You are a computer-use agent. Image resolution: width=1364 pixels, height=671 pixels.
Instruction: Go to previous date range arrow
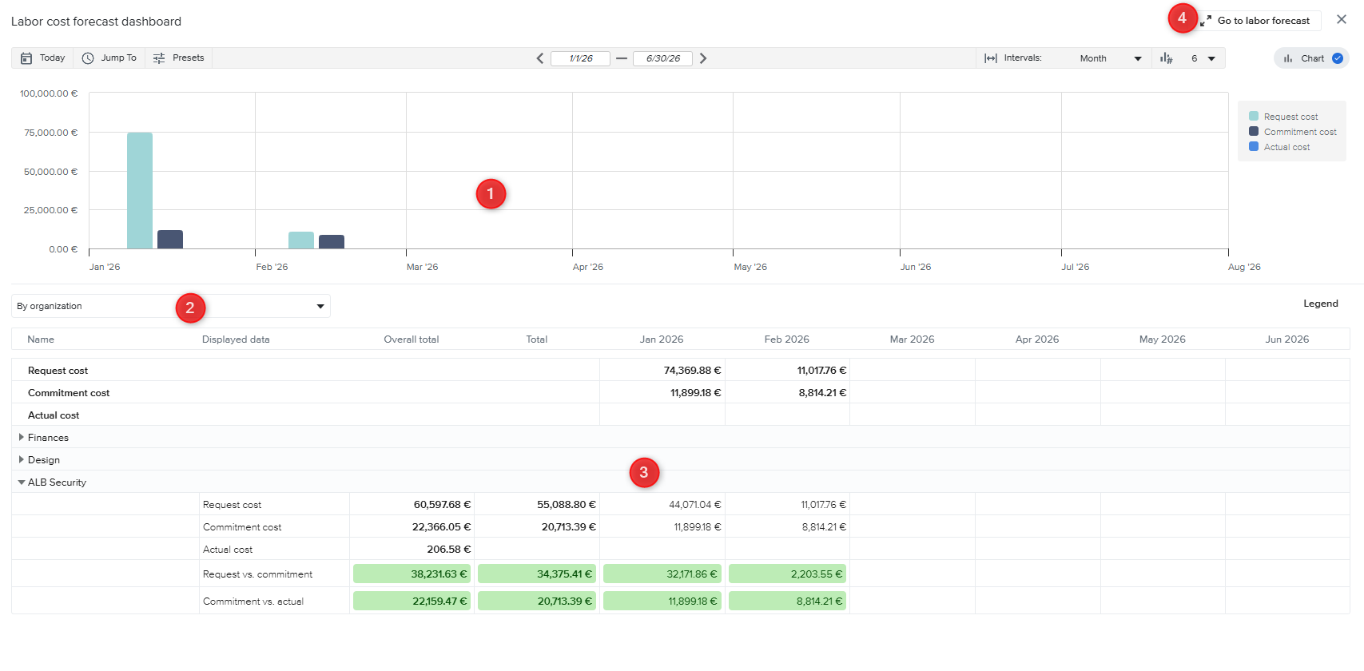[x=540, y=58]
